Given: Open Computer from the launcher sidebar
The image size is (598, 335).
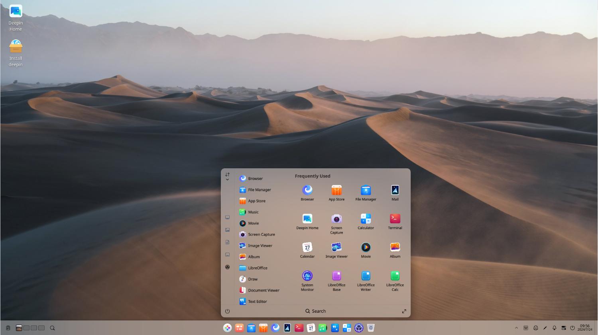Looking at the screenshot, I should [227, 217].
